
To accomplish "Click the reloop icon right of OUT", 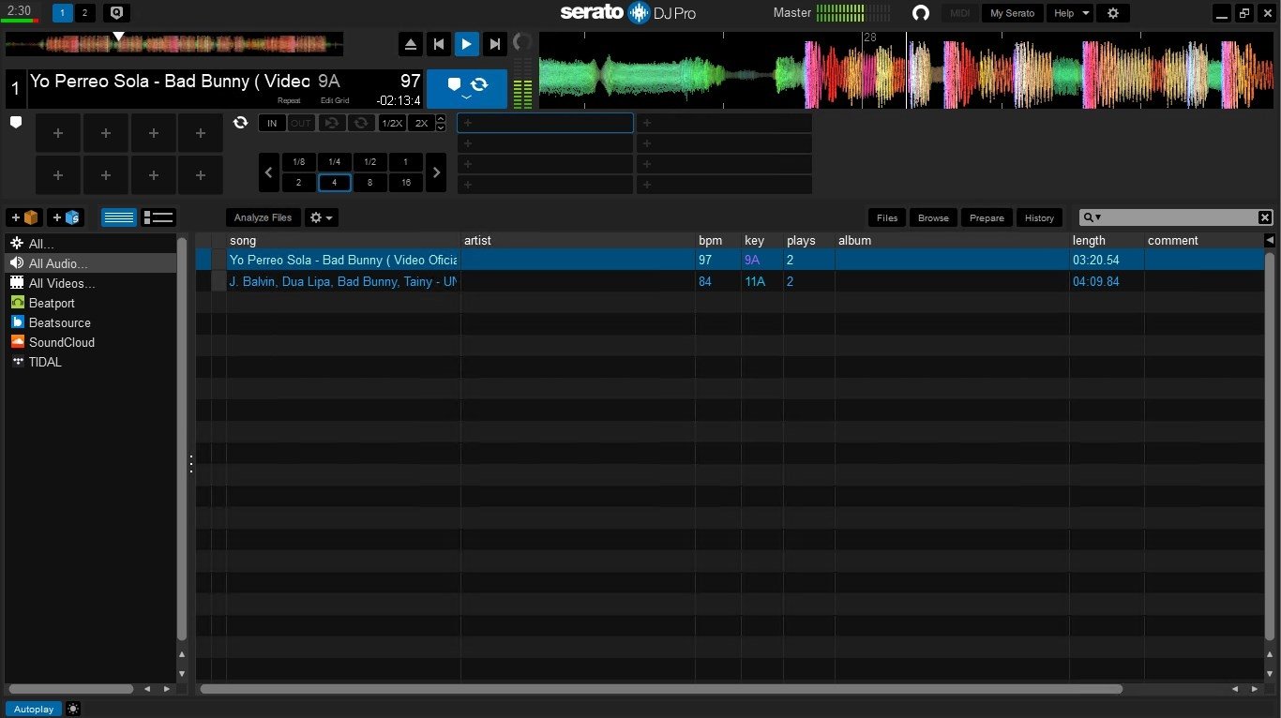I will (331, 123).
